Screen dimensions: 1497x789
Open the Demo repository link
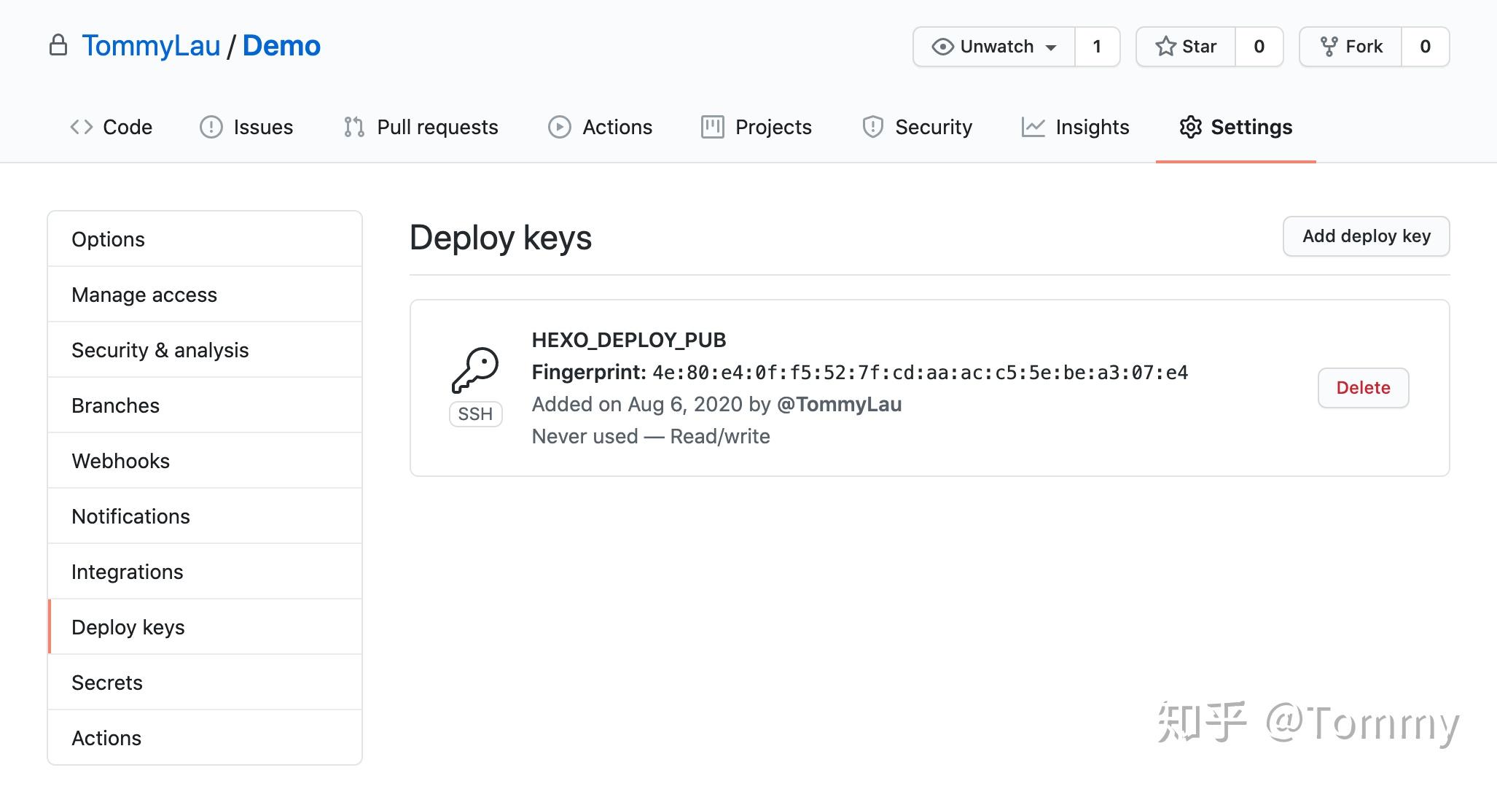point(281,45)
